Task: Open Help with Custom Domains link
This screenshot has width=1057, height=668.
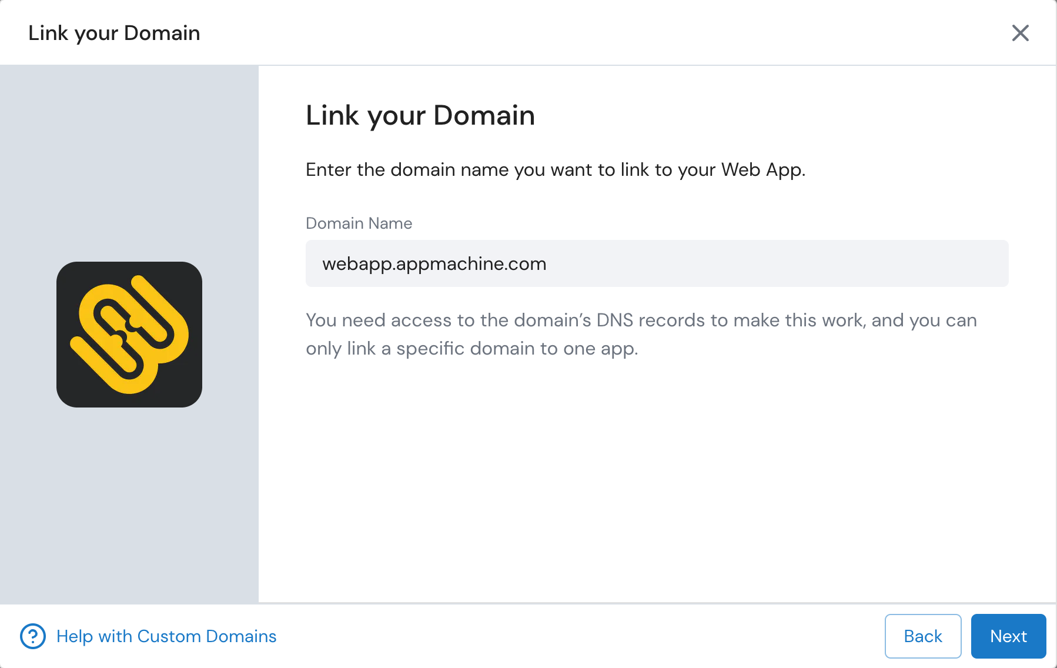Action: 166,636
